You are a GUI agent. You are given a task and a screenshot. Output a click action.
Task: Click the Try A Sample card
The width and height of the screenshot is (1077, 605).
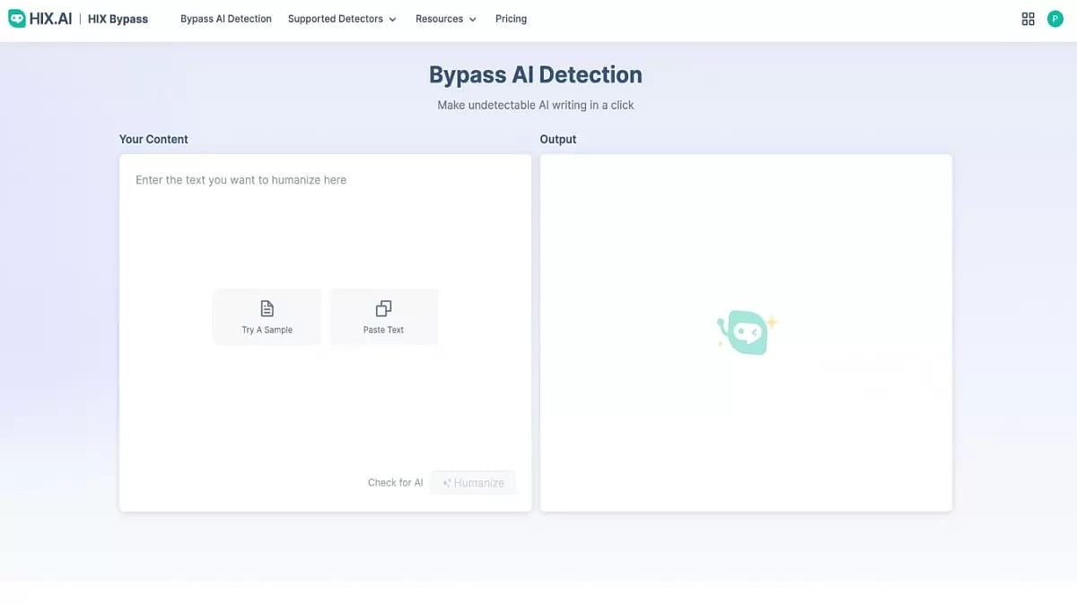[267, 316]
